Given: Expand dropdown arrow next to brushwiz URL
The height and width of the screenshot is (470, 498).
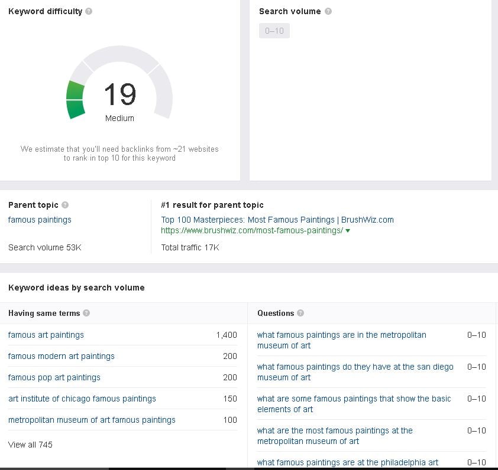Looking at the screenshot, I should [348, 230].
